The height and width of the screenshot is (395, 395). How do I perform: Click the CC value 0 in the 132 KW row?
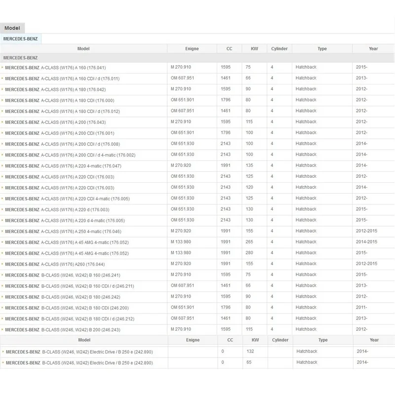(223, 352)
